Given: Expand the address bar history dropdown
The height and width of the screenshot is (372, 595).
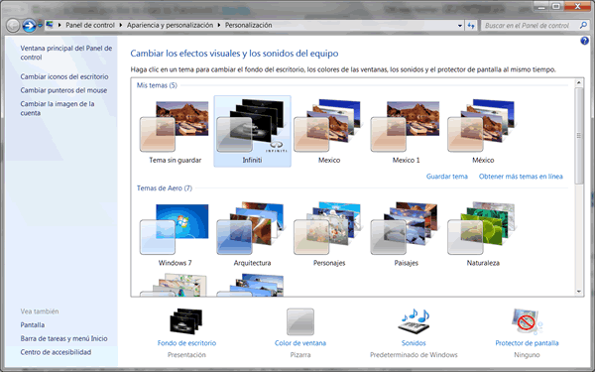Looking at the screenshot, I should pyautogui.click(x=460, y=26).
